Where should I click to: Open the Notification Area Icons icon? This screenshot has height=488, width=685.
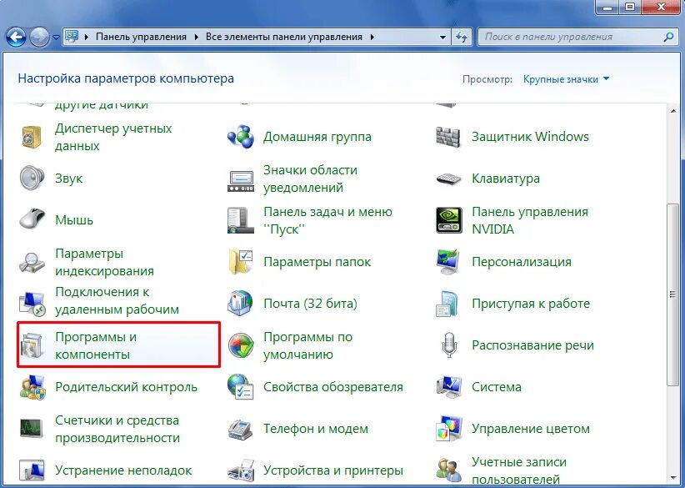[x=241, y=181]
